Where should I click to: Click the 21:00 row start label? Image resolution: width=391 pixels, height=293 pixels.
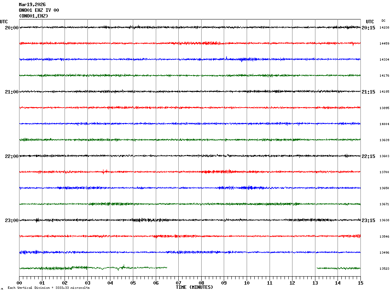coord(11,92)
